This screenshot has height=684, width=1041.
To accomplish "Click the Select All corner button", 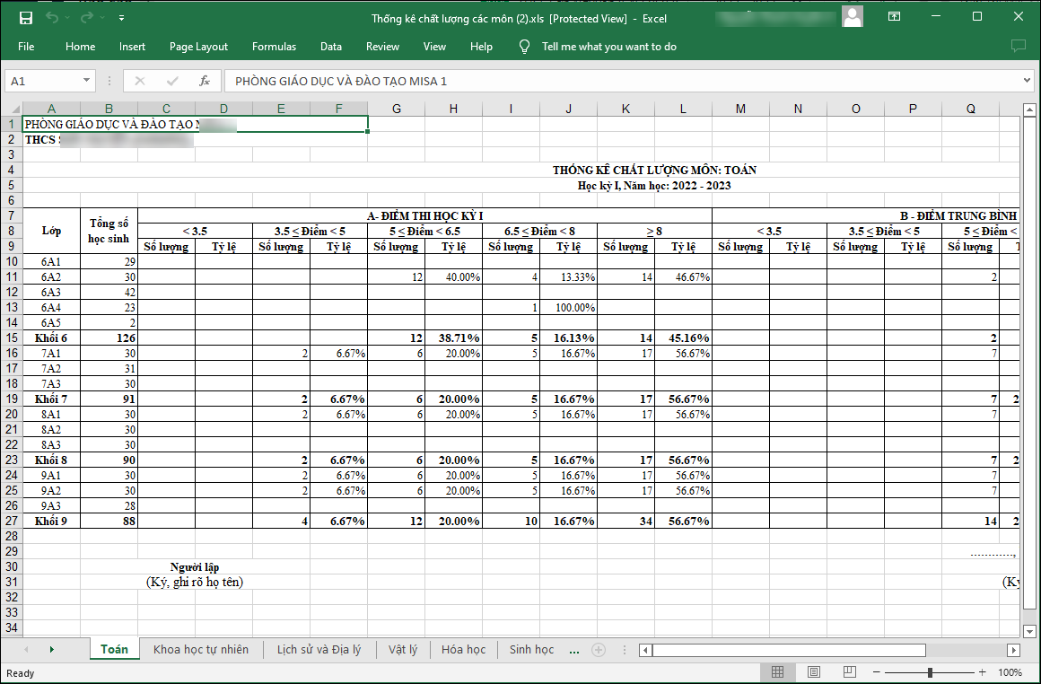I will pos(13,109).
